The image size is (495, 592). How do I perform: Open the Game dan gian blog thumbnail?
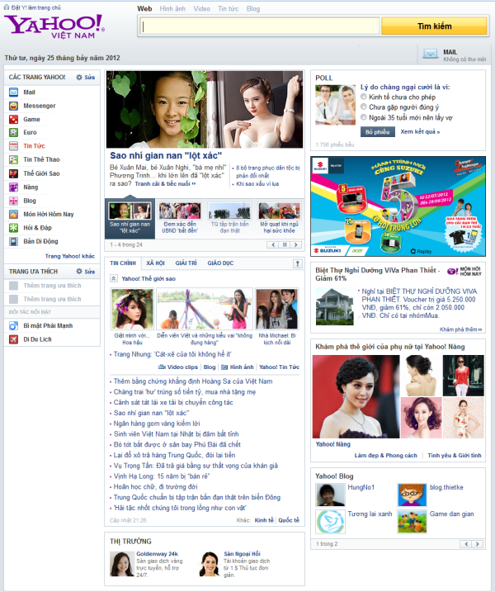tap(412, 521)
